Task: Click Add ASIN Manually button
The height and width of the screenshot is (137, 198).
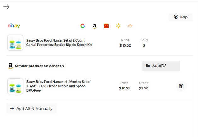Action: point(32,109)
